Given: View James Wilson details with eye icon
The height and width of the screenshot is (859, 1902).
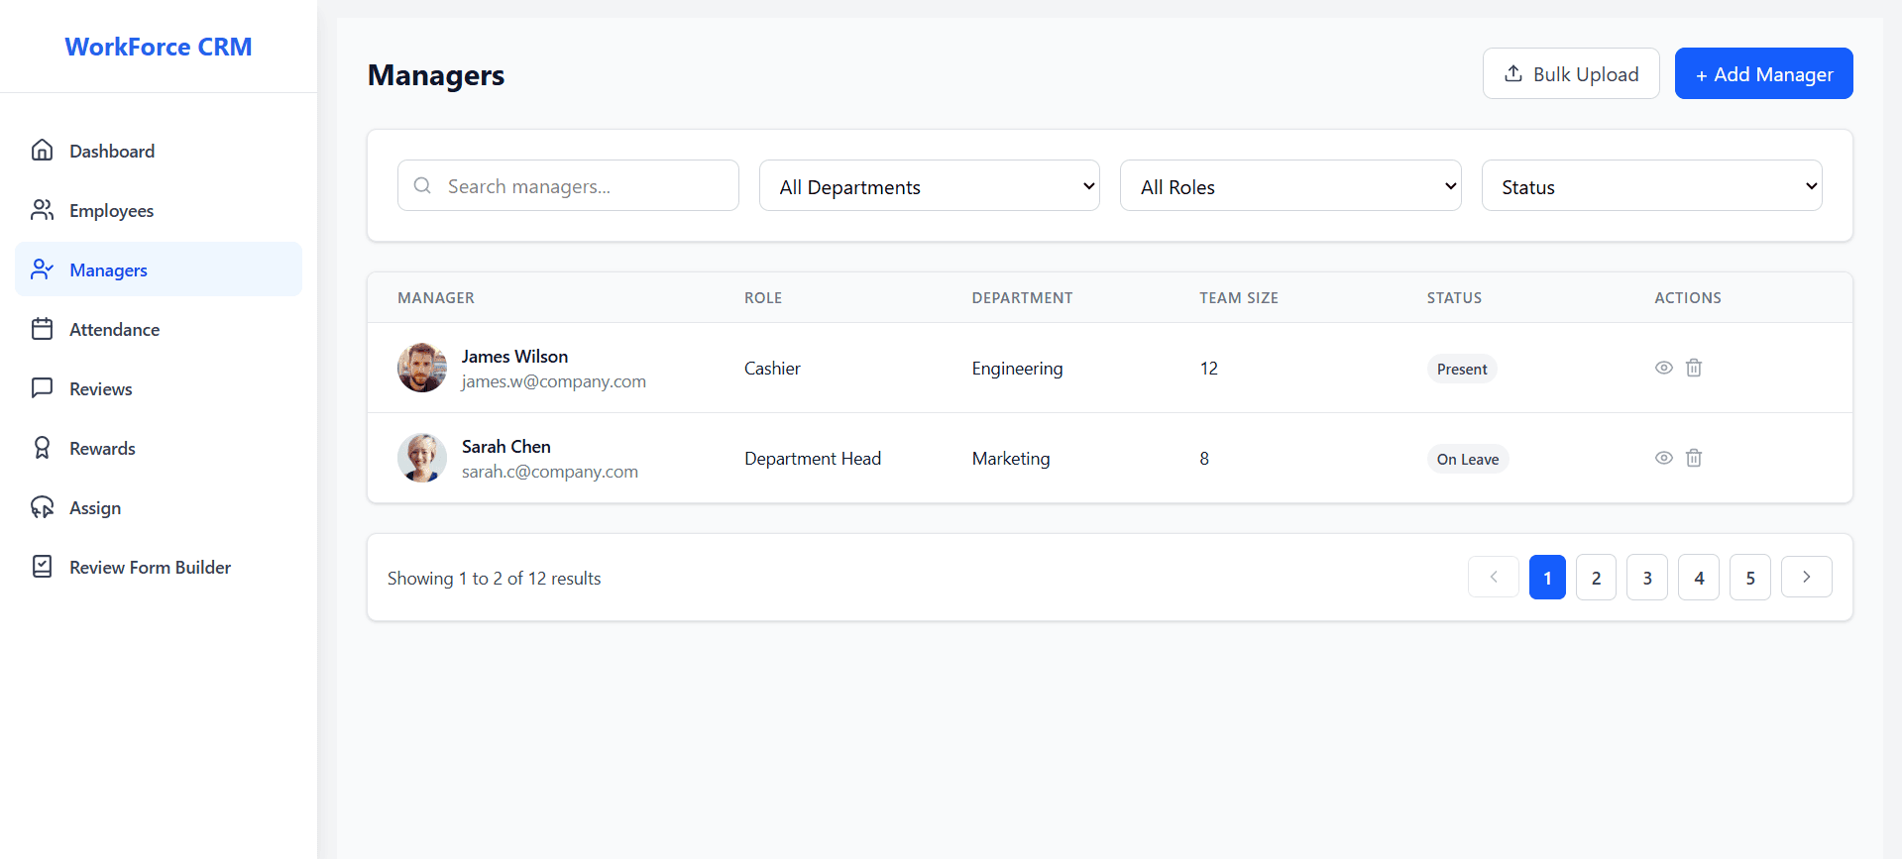Looking at the screenshot, I should [x=1664, y=368].
